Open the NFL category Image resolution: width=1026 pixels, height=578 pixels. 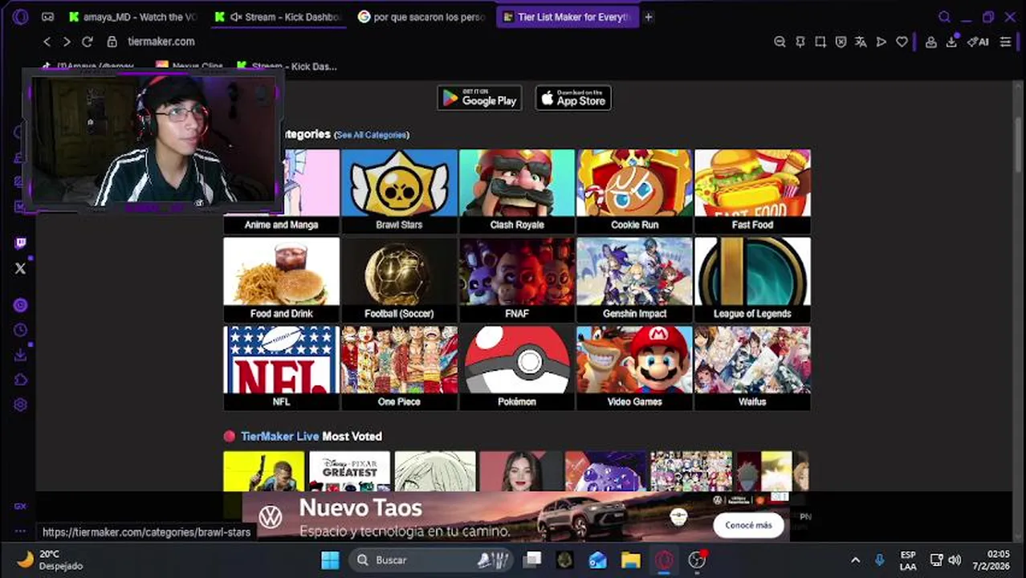point(281,368)
